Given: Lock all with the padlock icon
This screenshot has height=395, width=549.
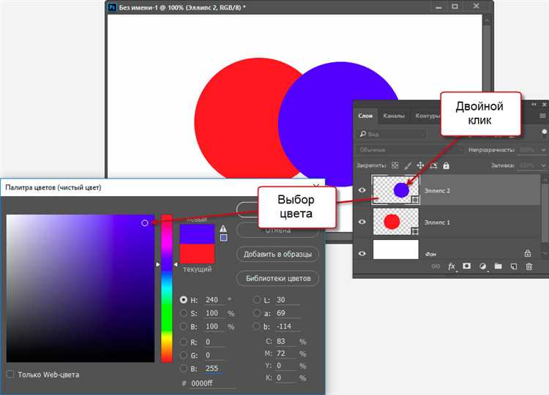Looking at the screenshot, I should click(446, 165).
